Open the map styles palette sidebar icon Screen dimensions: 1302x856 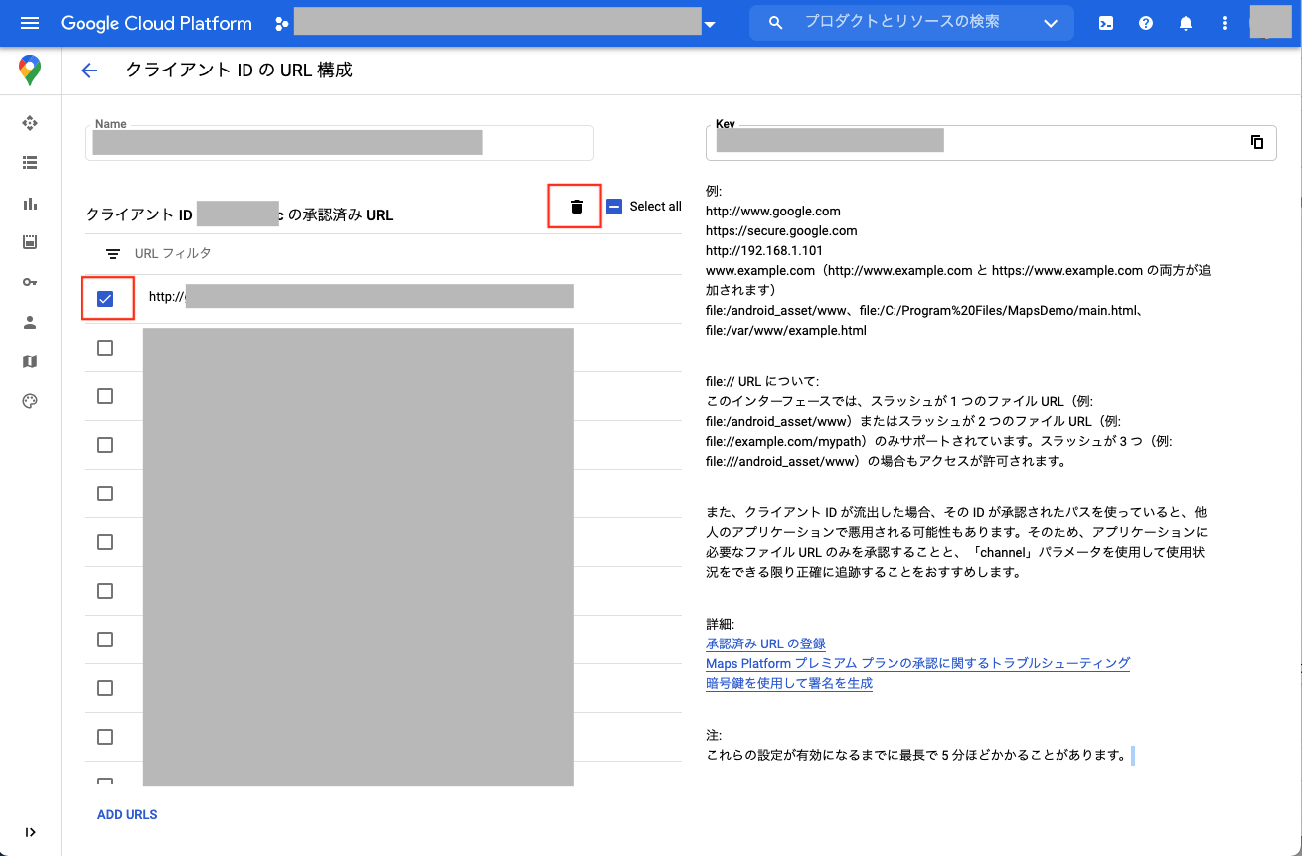30,401
